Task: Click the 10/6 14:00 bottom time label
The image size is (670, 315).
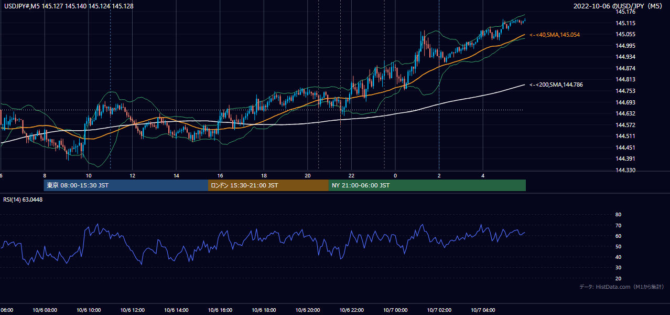Action: click(176, 310)
